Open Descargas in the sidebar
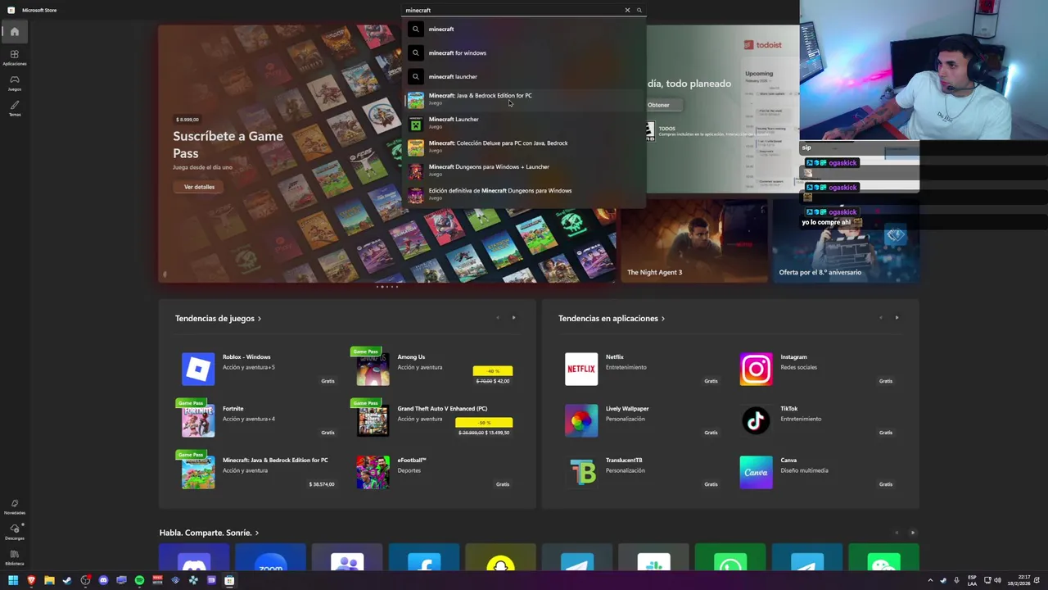This screenshot has width=1048, height=590. (x=14, y=532)
